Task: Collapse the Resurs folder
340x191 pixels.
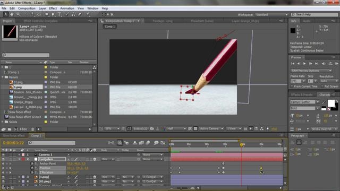Action: coord(3,77)
